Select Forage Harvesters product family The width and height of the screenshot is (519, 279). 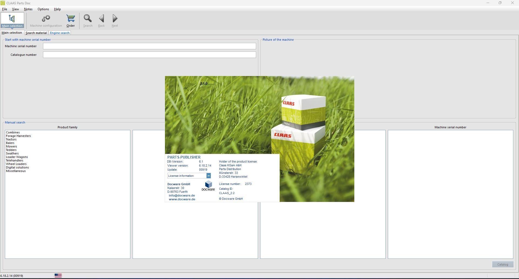coord(18,136)
